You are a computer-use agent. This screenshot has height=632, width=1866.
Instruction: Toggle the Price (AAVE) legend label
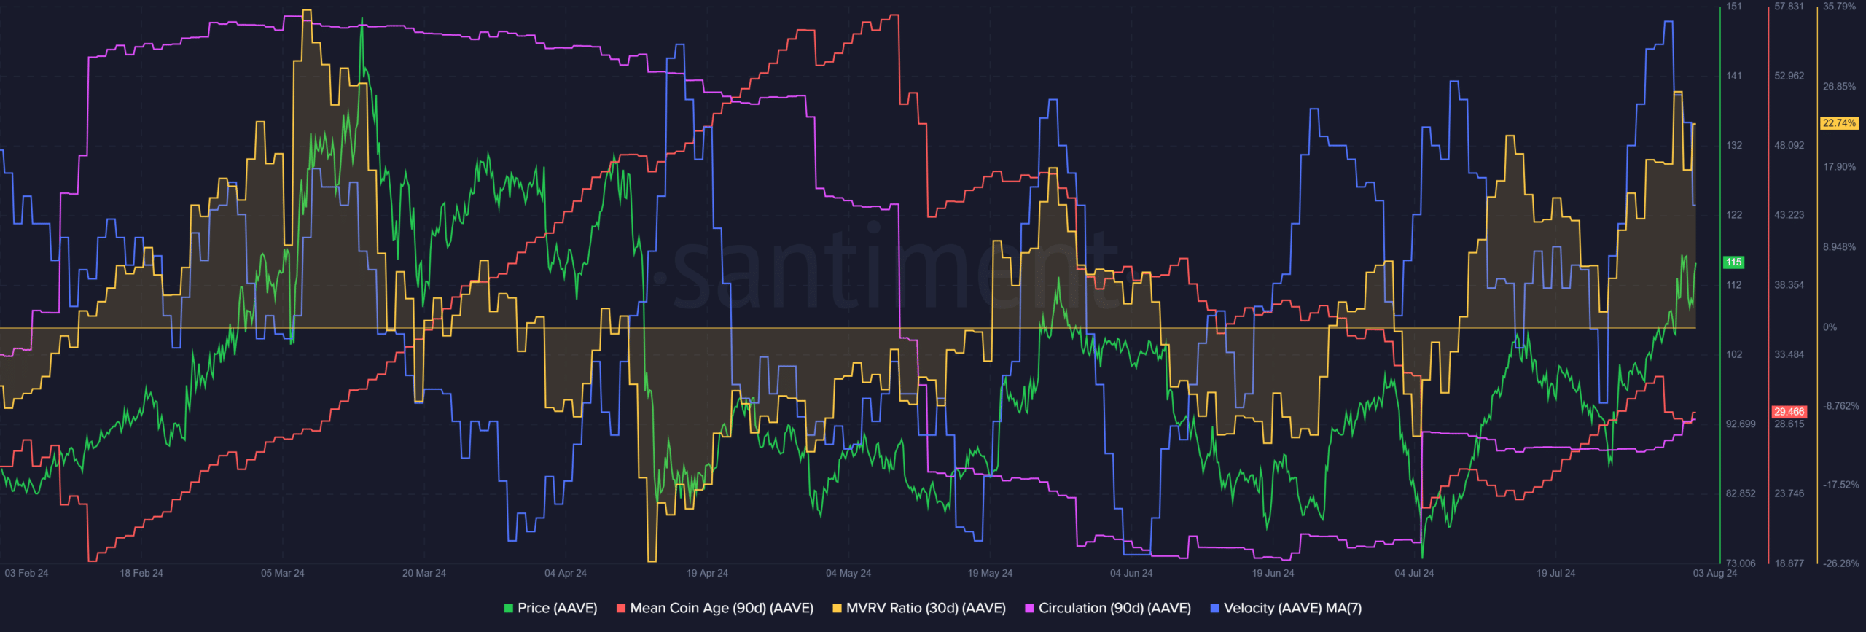pos(557,608)
